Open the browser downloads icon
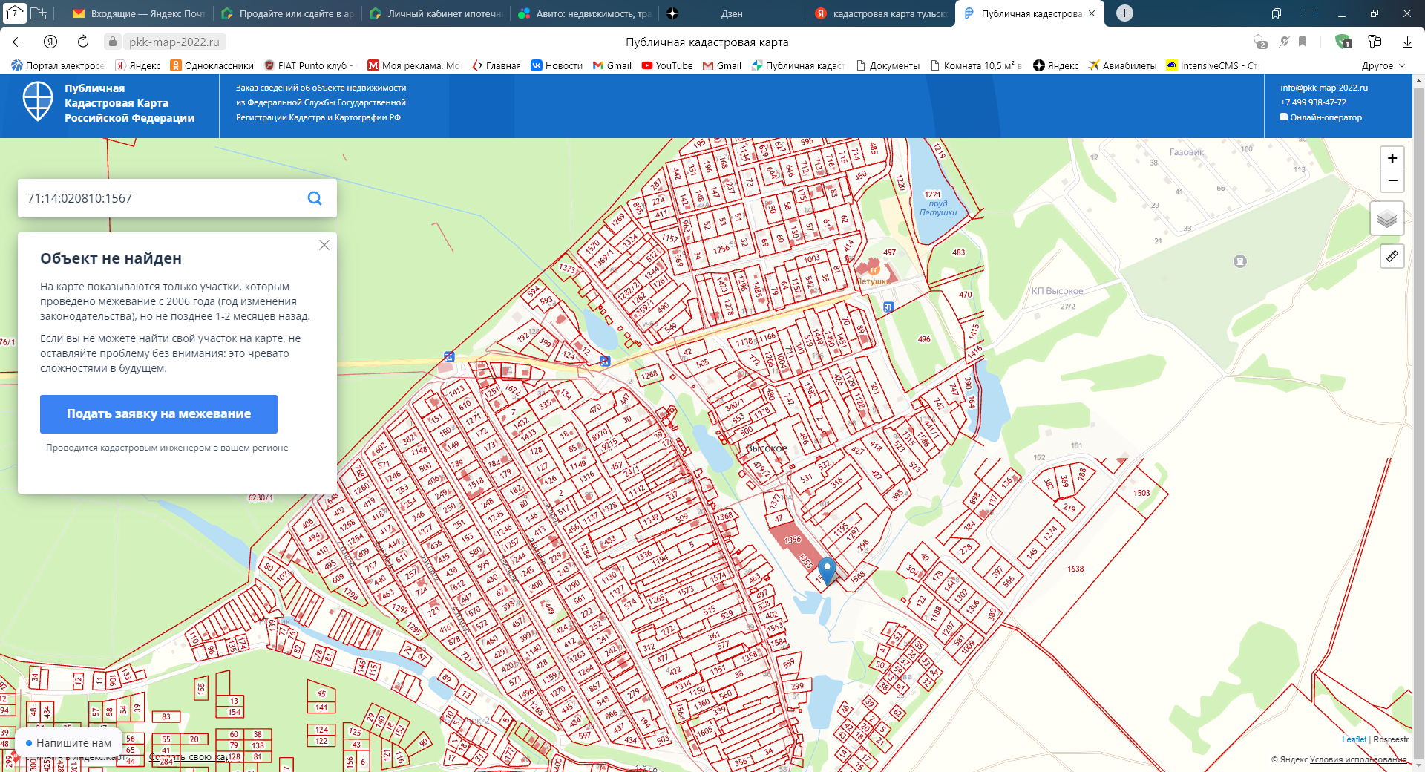This screenshot has width=1425, height=772. 1406,42
